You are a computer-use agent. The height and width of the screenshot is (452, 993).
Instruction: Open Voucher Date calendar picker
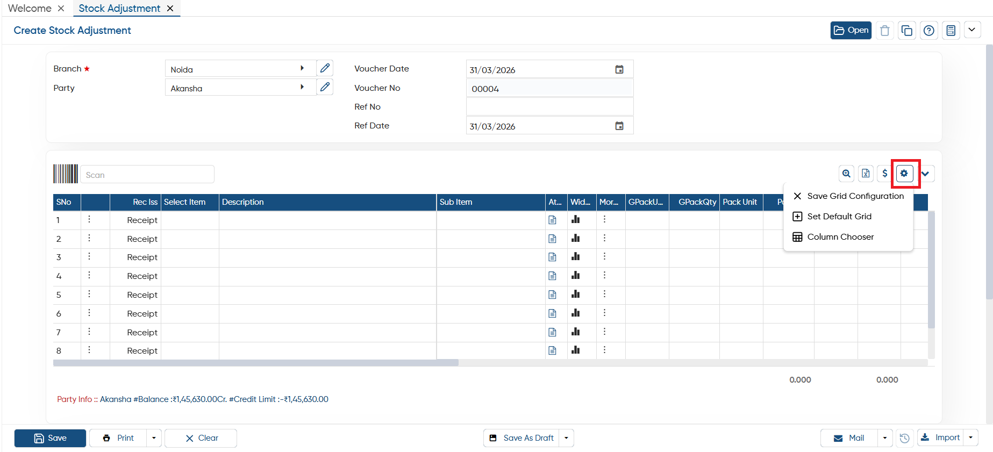click(x=619, y=69)
